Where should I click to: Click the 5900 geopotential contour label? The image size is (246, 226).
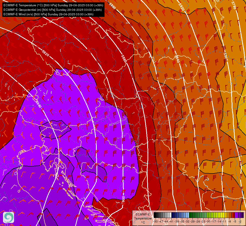click(123, 200)
